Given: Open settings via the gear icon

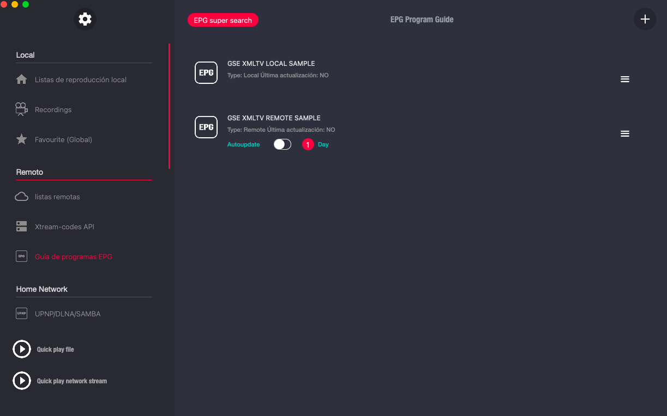Looking at the screenshot, I should pos(85,20).
